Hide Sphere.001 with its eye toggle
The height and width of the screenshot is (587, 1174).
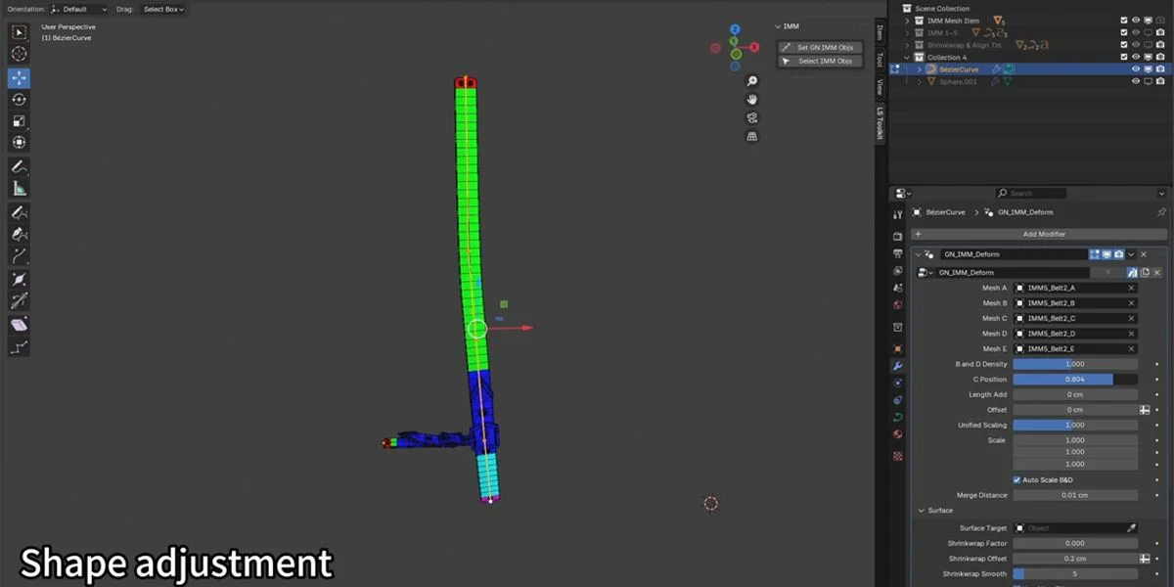point(1136,80)
